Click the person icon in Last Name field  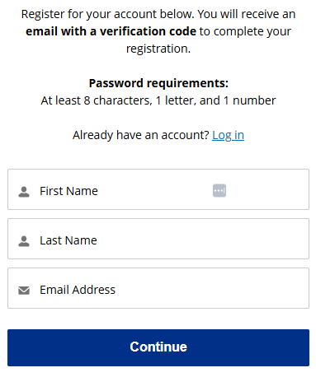point(24,241)
